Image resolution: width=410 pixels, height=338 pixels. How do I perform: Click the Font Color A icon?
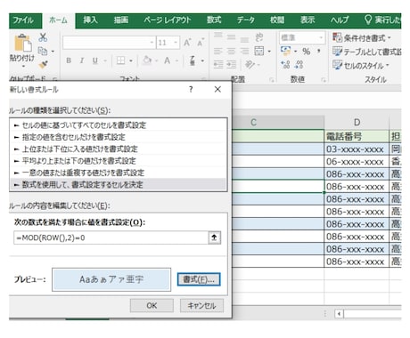168,60
